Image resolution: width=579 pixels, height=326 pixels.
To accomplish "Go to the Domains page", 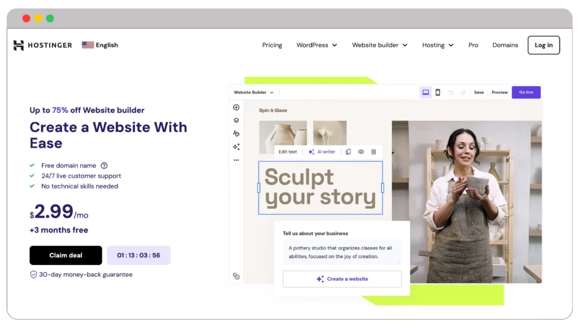I will 505,45.
